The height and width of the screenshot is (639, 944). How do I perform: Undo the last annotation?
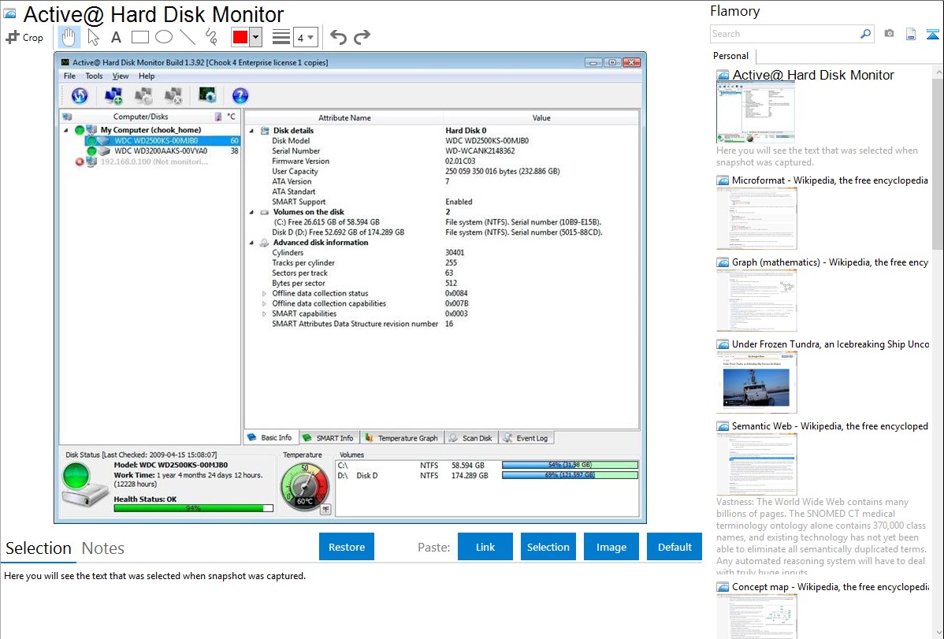tap(338, 37)
